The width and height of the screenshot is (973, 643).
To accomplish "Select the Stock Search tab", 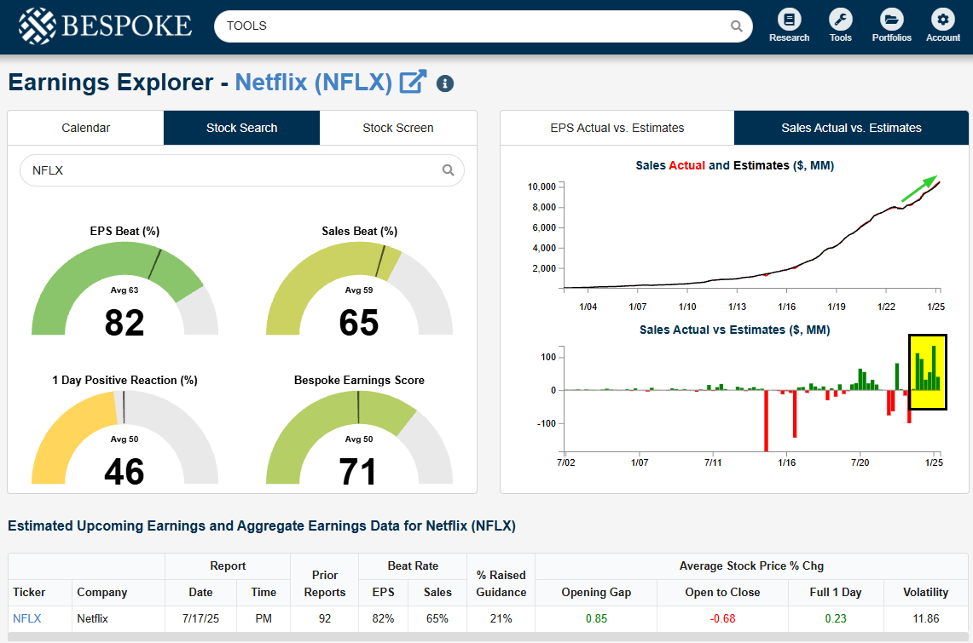I will coord(241,128).
